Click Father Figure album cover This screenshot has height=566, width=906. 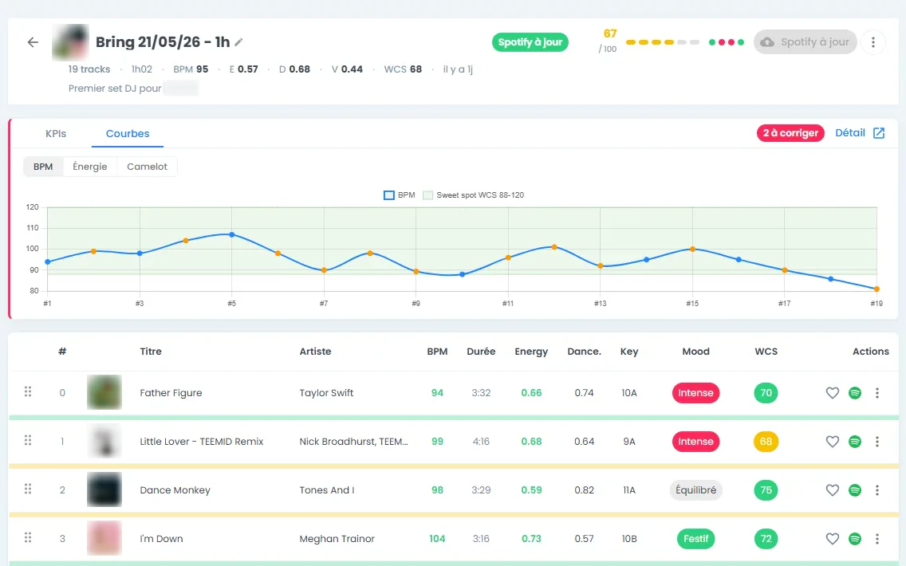[104, 393]
